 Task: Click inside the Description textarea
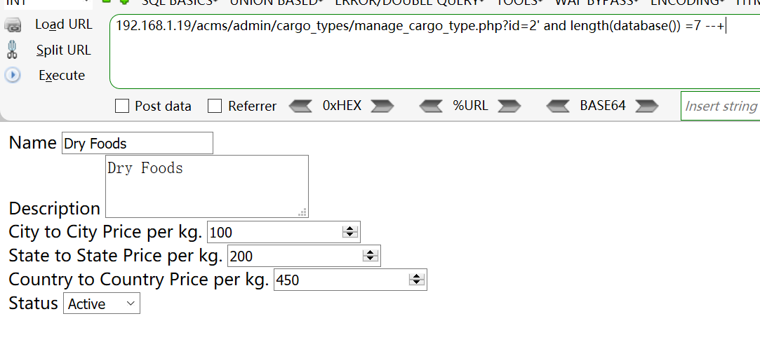(207, 186)
